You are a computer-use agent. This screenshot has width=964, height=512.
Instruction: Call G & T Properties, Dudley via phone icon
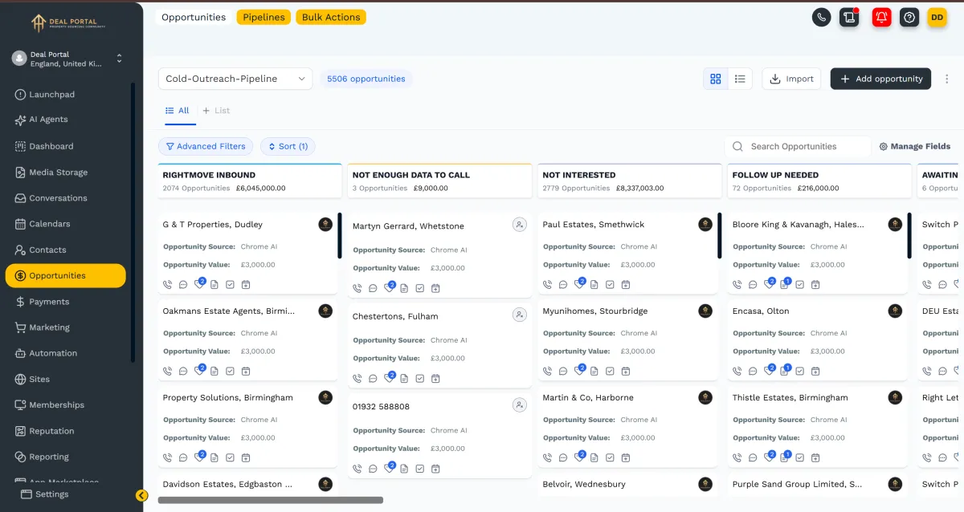tap(168, 284)
